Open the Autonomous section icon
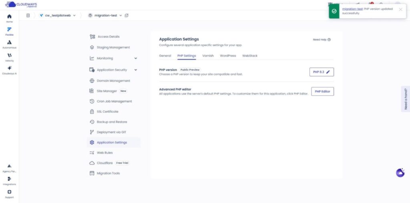This screenshot has height=203, width=410. pos(10,42)
